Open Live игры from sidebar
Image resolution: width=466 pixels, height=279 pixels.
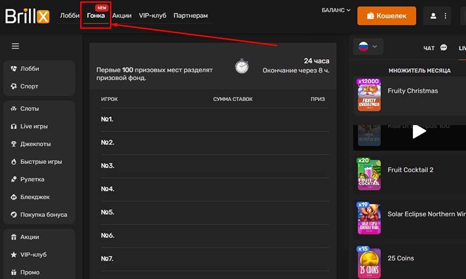coord(33,126)
